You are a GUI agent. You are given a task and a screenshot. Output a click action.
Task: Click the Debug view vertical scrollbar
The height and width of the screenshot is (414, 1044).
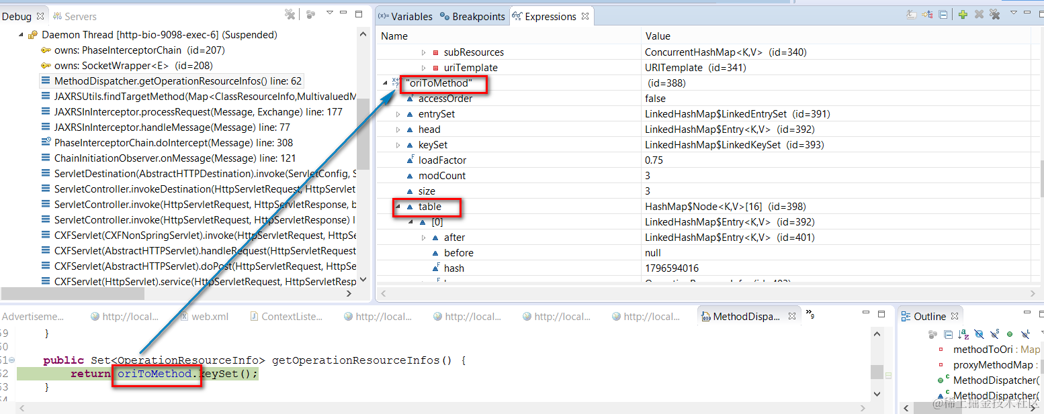[x=363, y=134]
